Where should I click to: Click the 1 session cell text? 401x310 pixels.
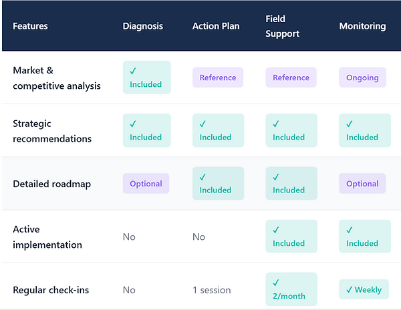point(212,290)
